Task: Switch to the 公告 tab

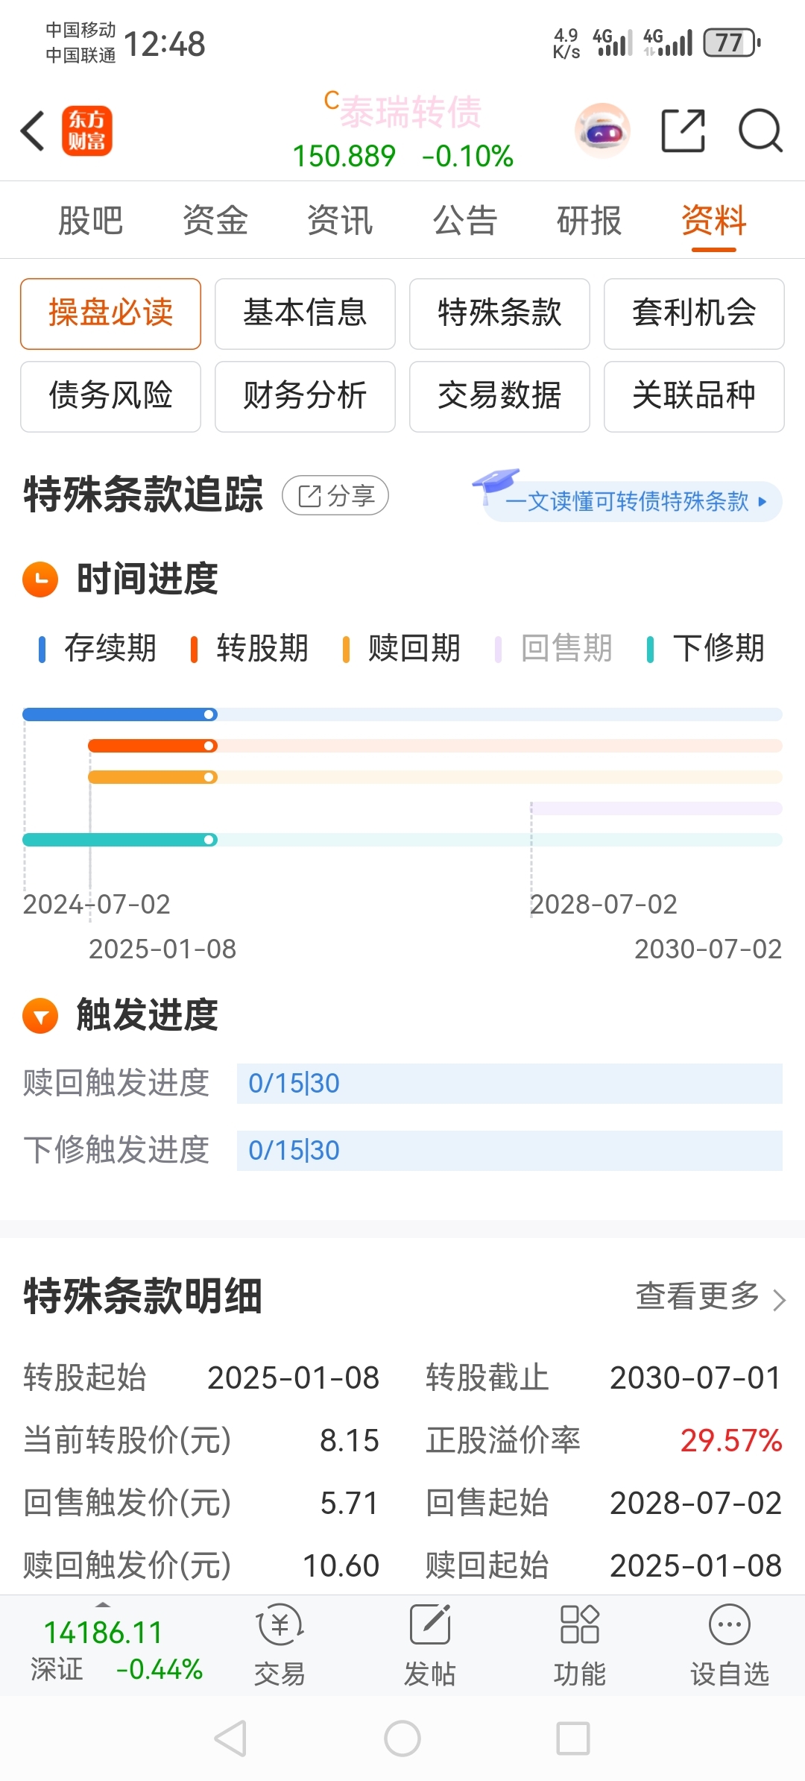Action: (465, 221)
